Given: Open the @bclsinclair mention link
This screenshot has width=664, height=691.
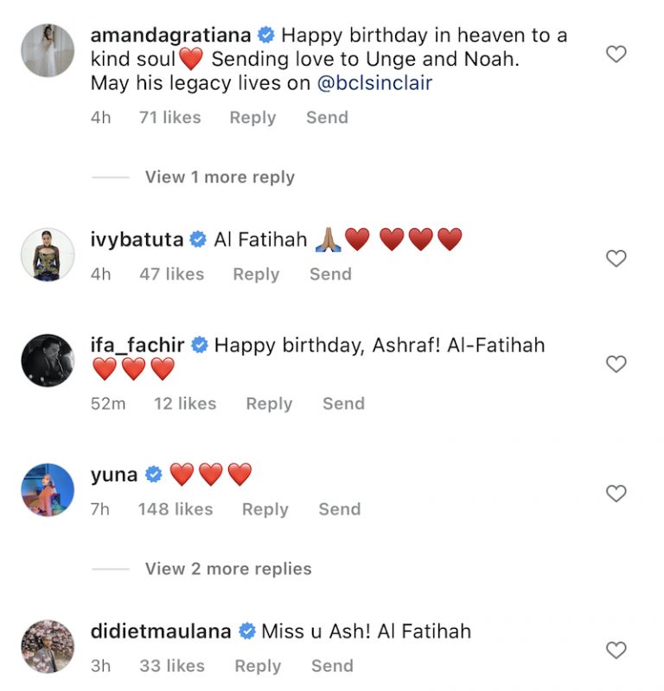Looking at the screenshot, I should [374, 83].
